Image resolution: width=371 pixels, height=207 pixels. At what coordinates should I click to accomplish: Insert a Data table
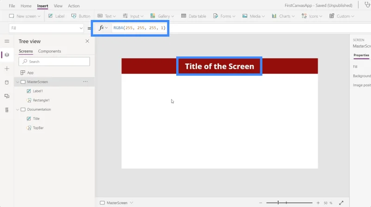pyautogui.click(x=193, y=16)
